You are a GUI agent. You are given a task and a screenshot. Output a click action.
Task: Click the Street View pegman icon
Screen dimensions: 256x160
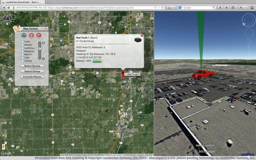pyautogui.click(x=4, y=146)
